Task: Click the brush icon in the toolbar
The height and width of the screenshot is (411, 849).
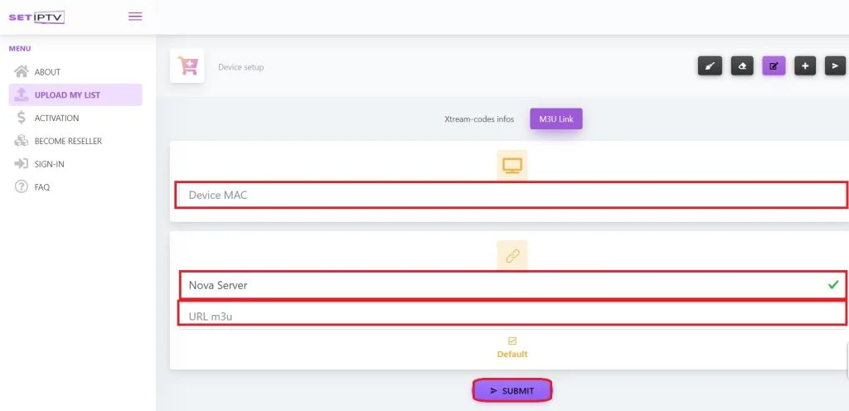Action: (710, 66)
